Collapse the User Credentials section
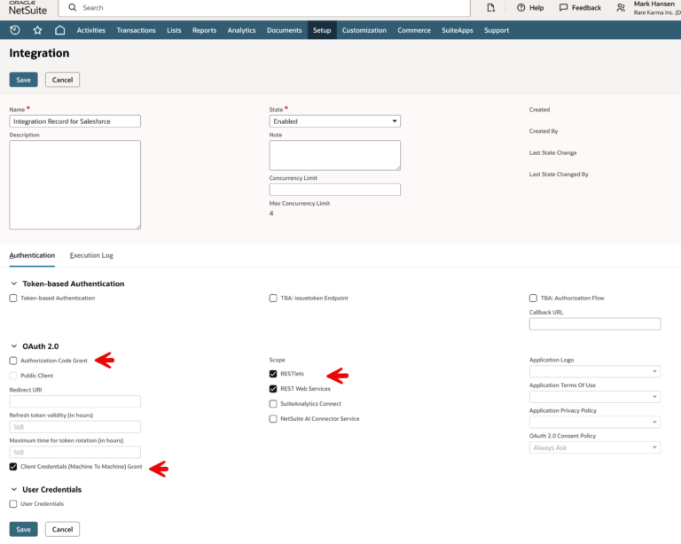 tap(14, 489)
